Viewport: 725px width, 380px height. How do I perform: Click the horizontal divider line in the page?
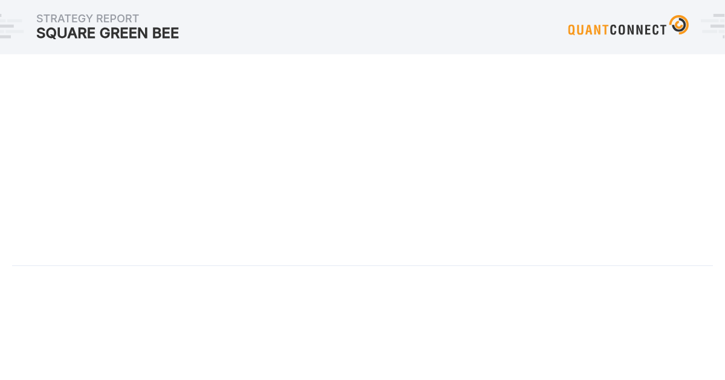tap(362, 265)
